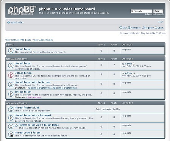Open Normal Subforum 2
170x141 pixels.
(66, 88)
